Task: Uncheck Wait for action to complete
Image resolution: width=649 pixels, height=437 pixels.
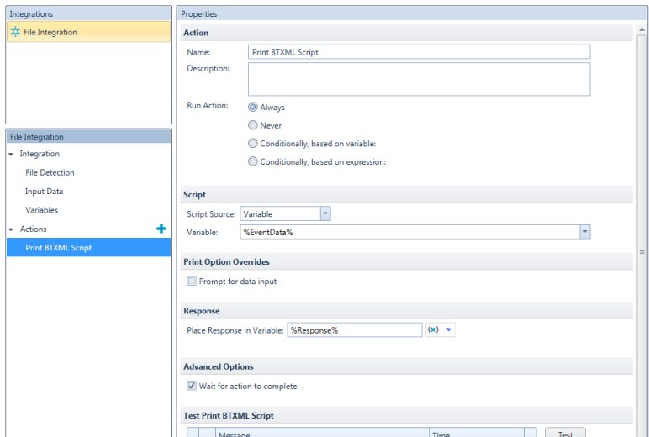Action: (192, 387)
